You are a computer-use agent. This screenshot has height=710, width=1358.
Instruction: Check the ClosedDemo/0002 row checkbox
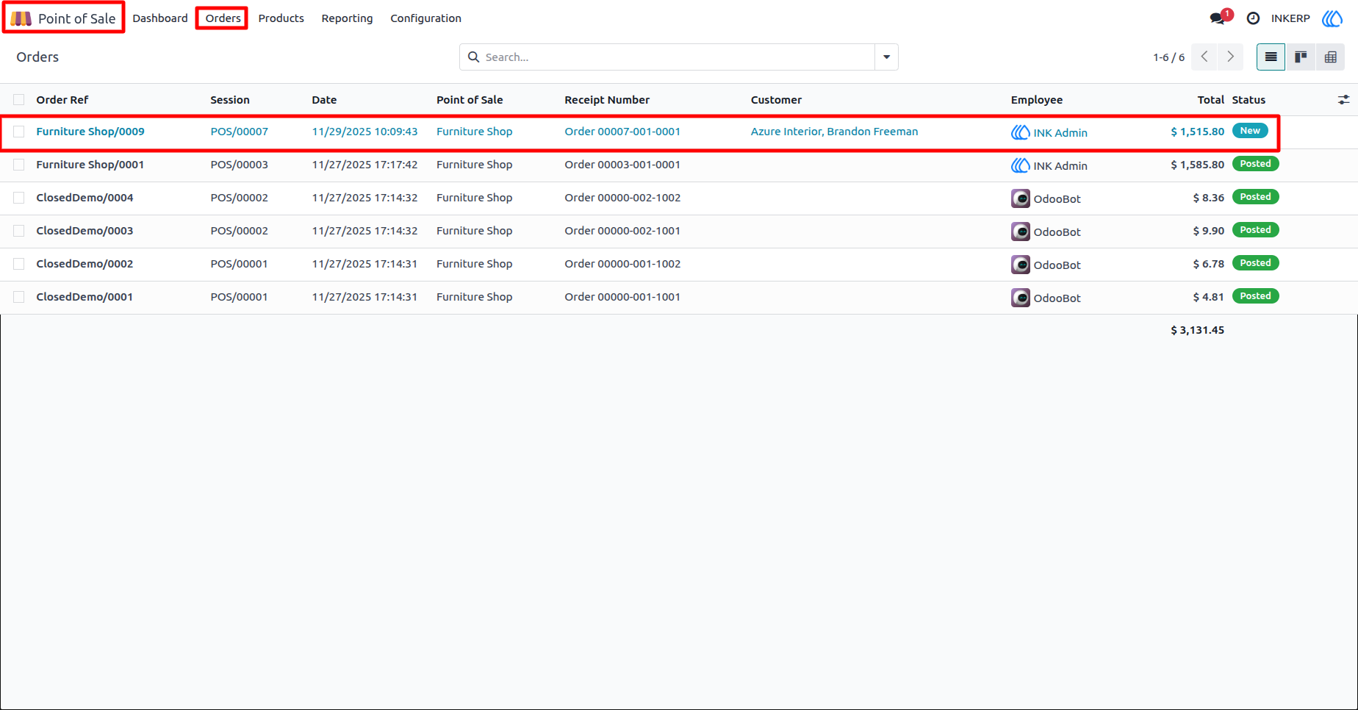tap(19, 264)
